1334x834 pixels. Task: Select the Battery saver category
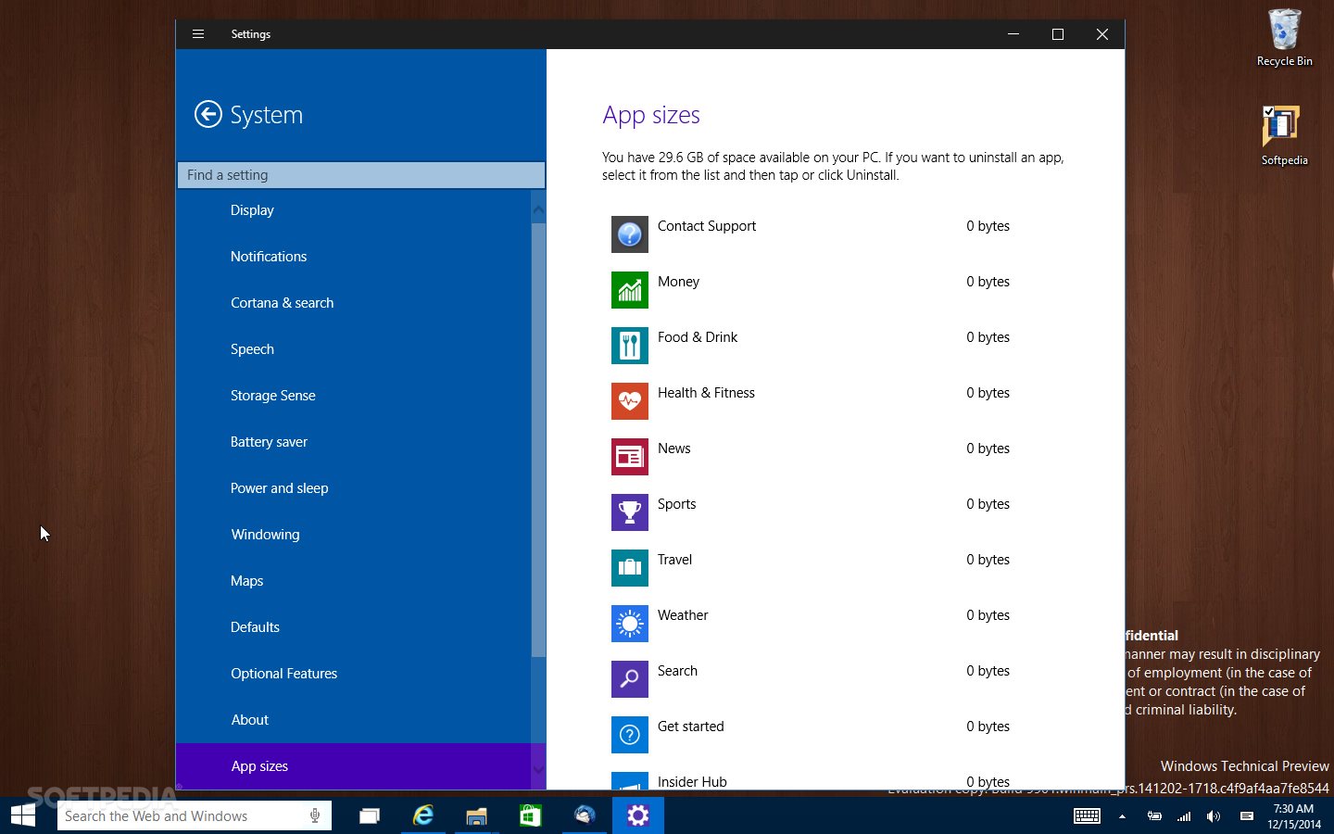coord(269,442)
